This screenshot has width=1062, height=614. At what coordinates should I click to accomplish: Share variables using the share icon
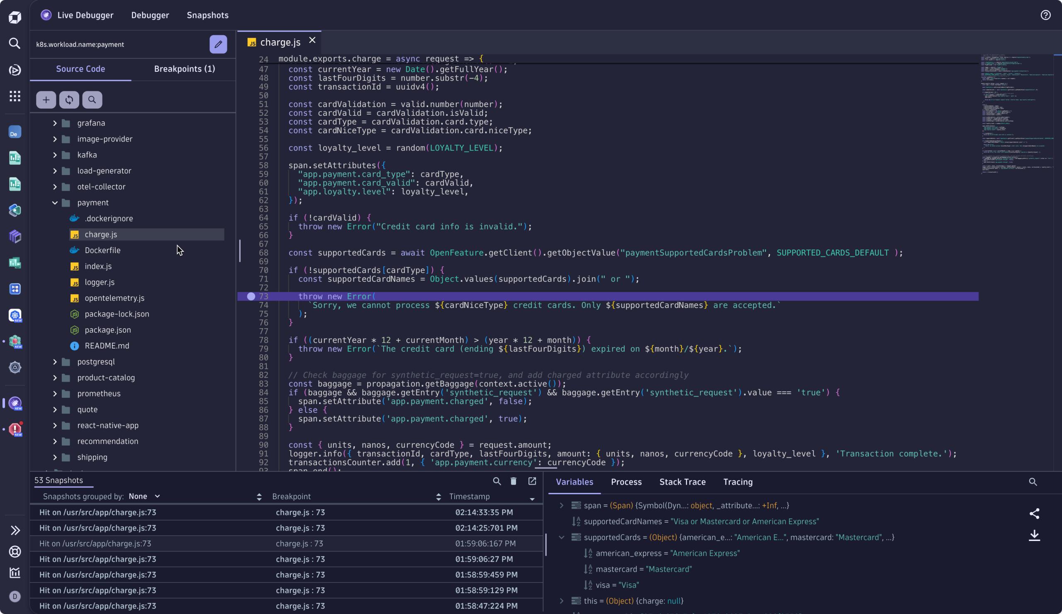pos(1035,513)
